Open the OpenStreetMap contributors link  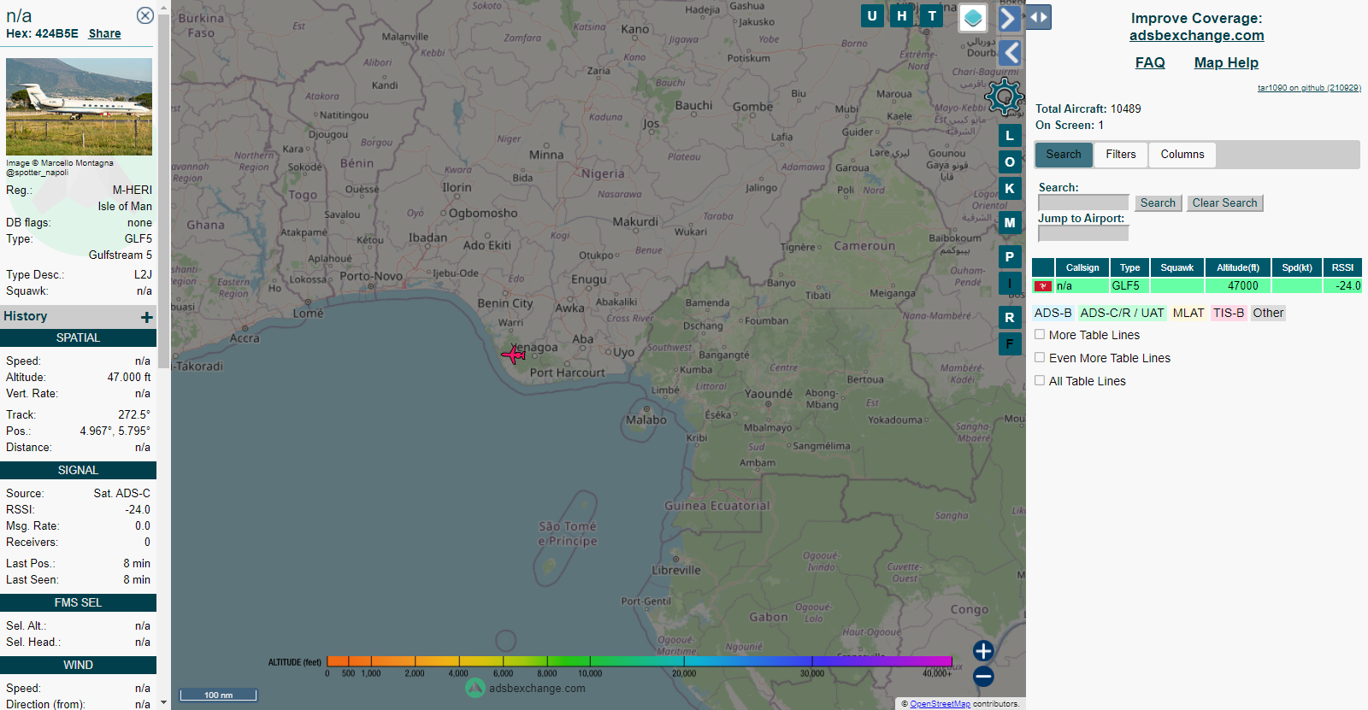[940, 704]
